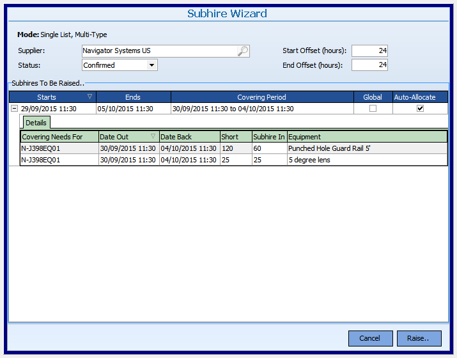Select the Punched Hole Guard Rail row
Viewport: 457px width, 358px height.
click(x=329, y=148)
